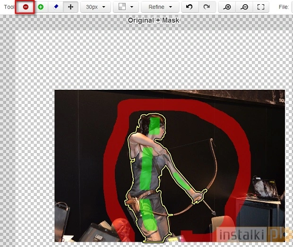Zoom in on the image
The image size is (293, 247).
click(227, 7)
